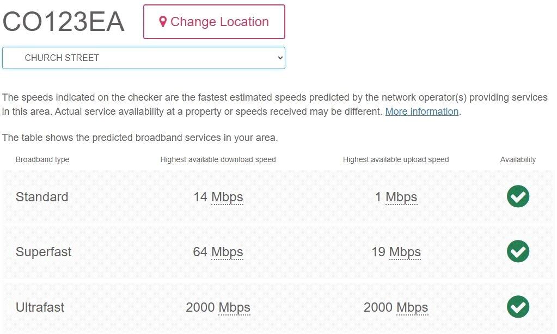This screenshot has width=557, height=334.
Task: Open the More information link
Action: pyautogui.click(x=422, y=112)
